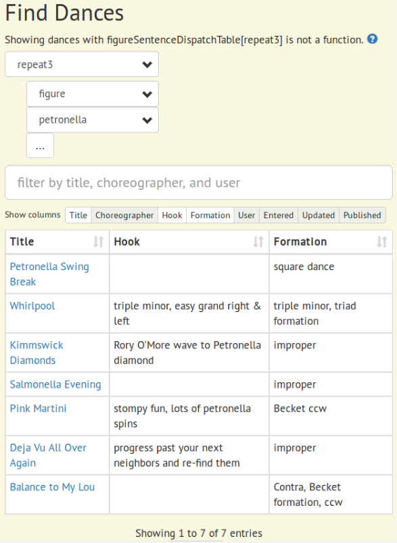Show the Published column
The height and width of the screenshot is (543, 397).
point(363,215)
